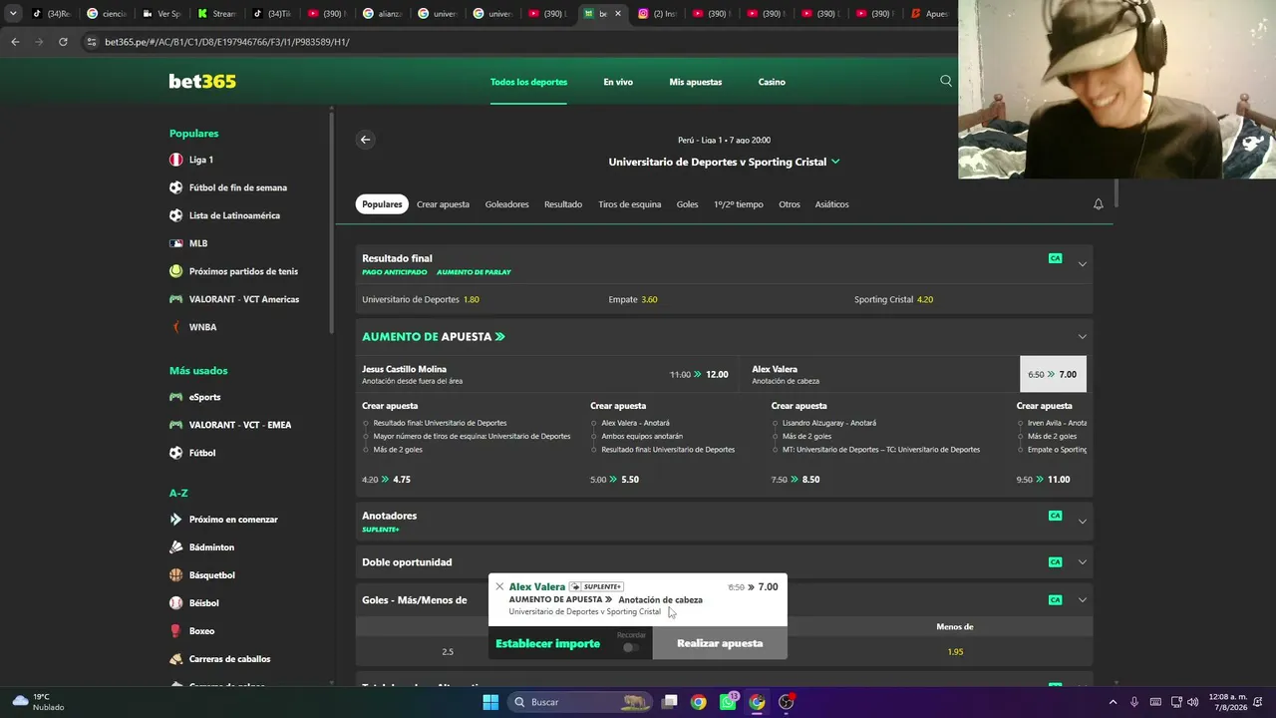Image resolution: width=1276 pixels, height=718 pixels.
Task: Click the boxing glove icon beside Boxeo
Action: [175, 631]
